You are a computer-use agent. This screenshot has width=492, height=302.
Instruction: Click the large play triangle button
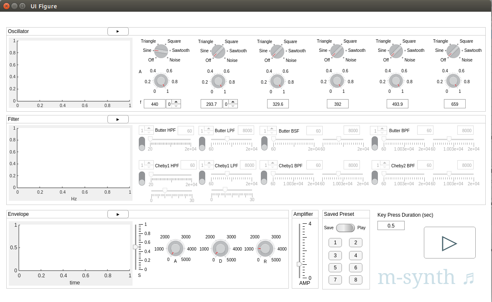pos(450,243)
